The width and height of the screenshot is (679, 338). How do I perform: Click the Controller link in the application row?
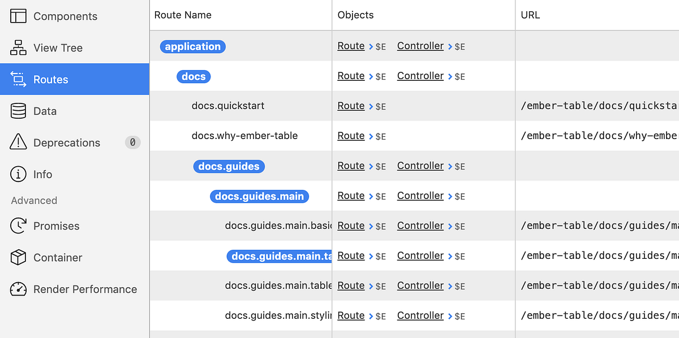(x=420, y=46)
